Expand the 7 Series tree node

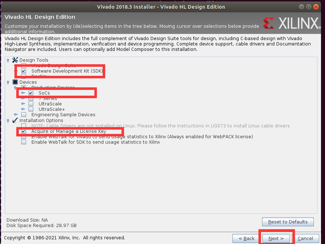(x=23, y=99)
